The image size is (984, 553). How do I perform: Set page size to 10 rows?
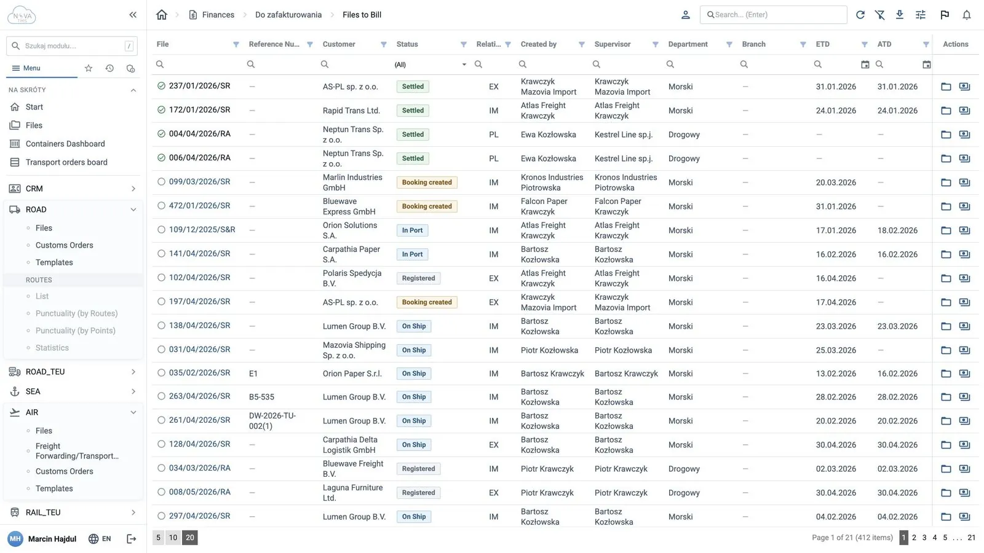[173, 538]
